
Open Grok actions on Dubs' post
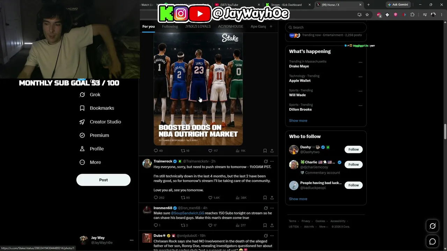point(266,236)
